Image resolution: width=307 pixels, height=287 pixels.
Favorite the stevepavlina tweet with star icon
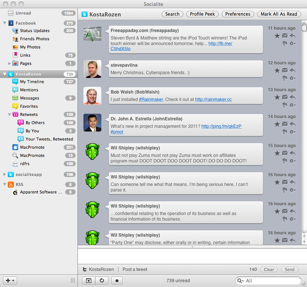pos(277,70)
